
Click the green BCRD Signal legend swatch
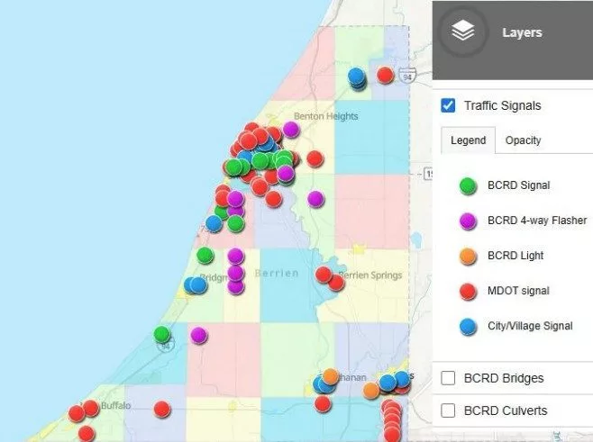tap(468, 185)
